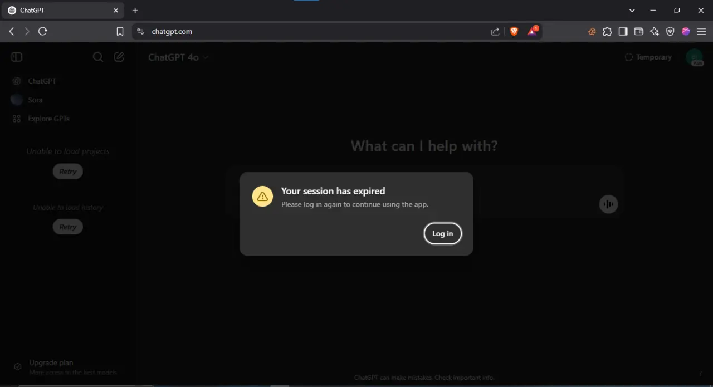This screenshot has width=713, height=387.
Task: Open Upgrade plan
Action: [x=68, y=367]
